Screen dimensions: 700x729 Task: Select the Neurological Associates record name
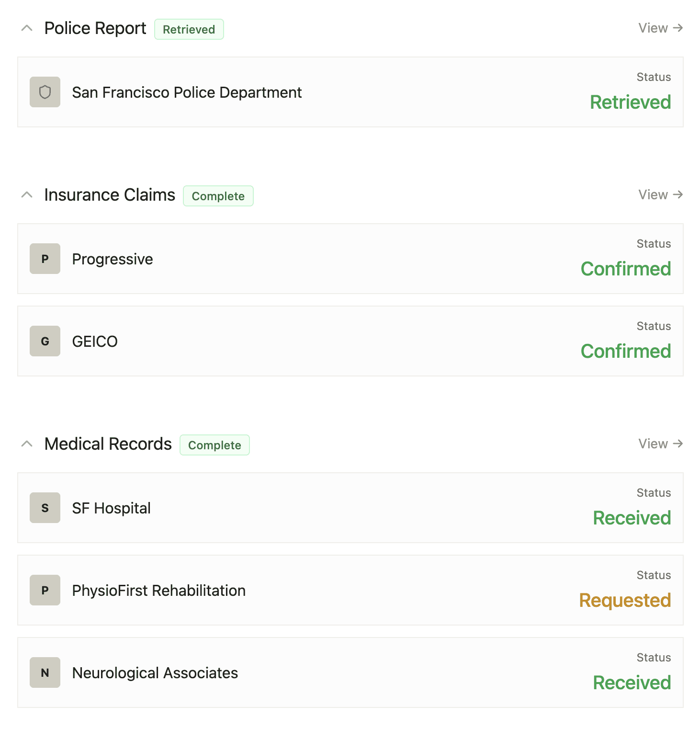pyautogui.click(x=155, y=673)
